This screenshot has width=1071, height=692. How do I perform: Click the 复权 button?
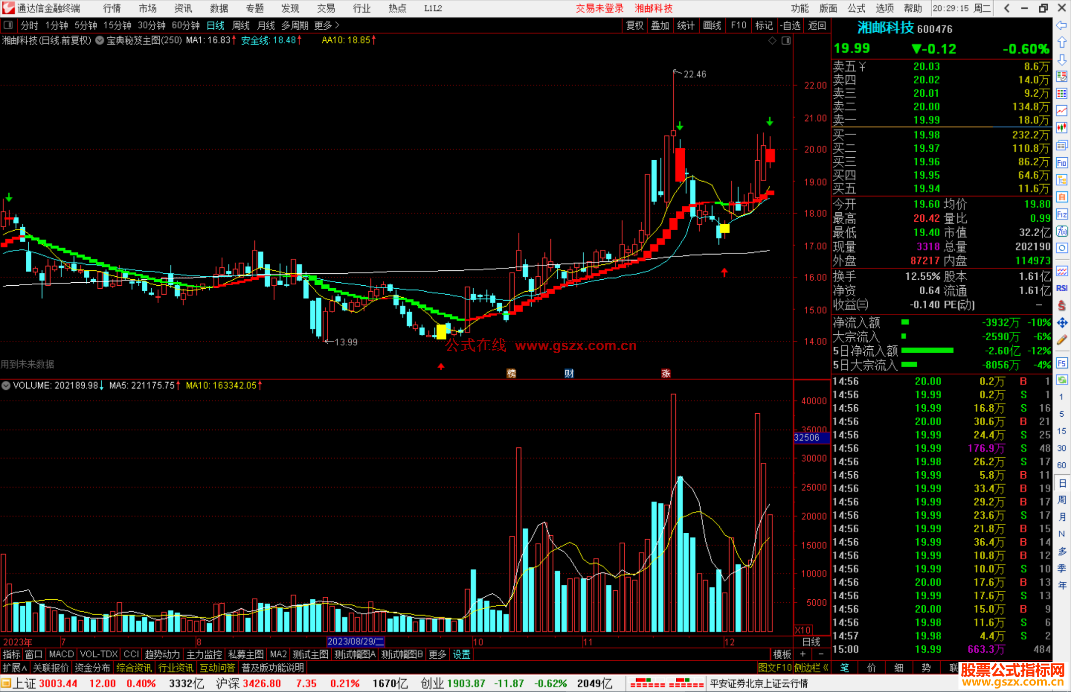coord(634,25)
